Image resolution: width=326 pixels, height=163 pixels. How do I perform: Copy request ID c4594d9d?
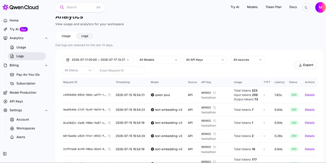tap(109, 95)
